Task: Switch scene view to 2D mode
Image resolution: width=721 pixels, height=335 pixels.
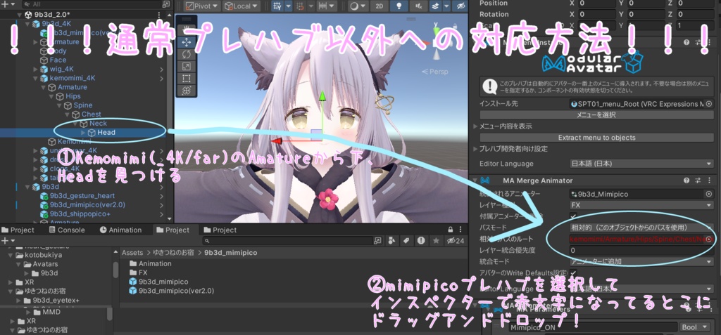Action: click(x=379, y=6)
